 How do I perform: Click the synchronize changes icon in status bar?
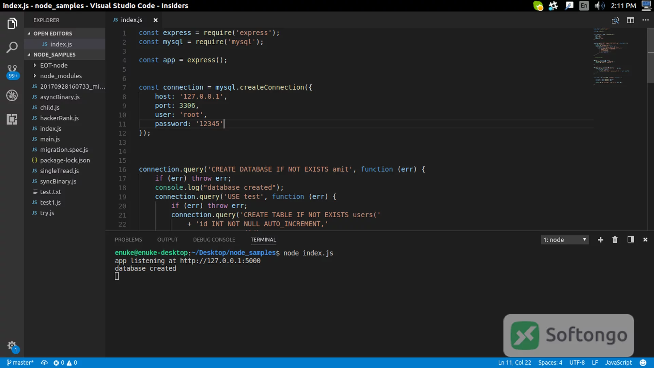[x=44, y=363]
